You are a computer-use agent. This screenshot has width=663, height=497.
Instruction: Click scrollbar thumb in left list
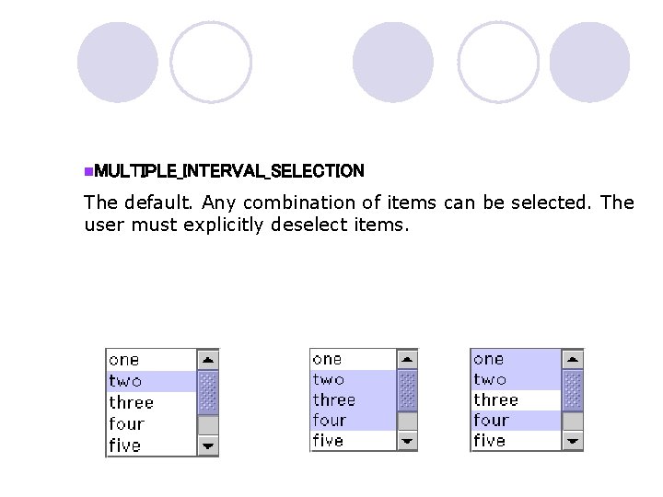208,392
